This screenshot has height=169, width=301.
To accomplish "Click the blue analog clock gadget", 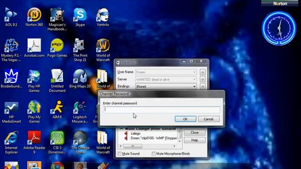I will click(279, 28).
